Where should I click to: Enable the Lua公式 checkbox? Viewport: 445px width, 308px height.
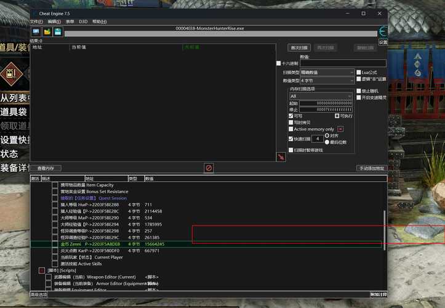(x=359, y=73)
